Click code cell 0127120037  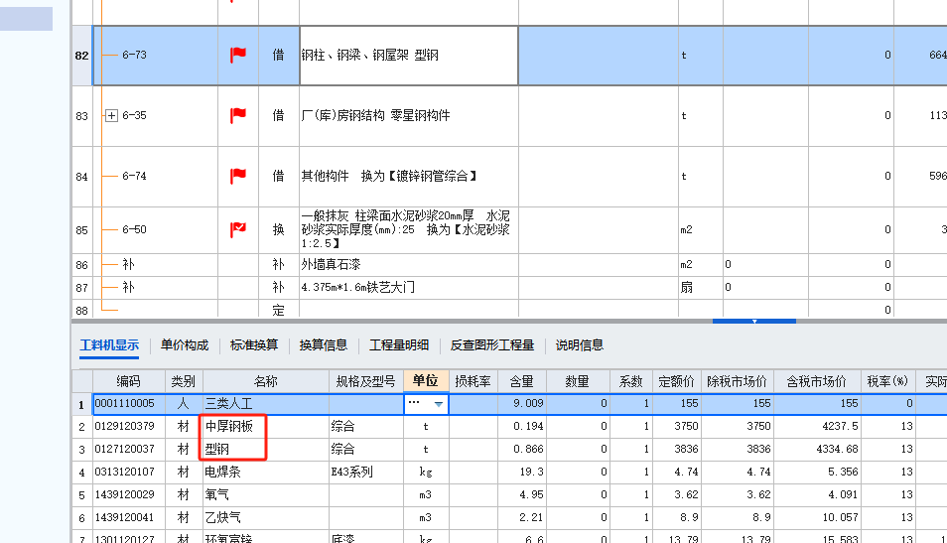pyautogui.click(x=129, y=450)
